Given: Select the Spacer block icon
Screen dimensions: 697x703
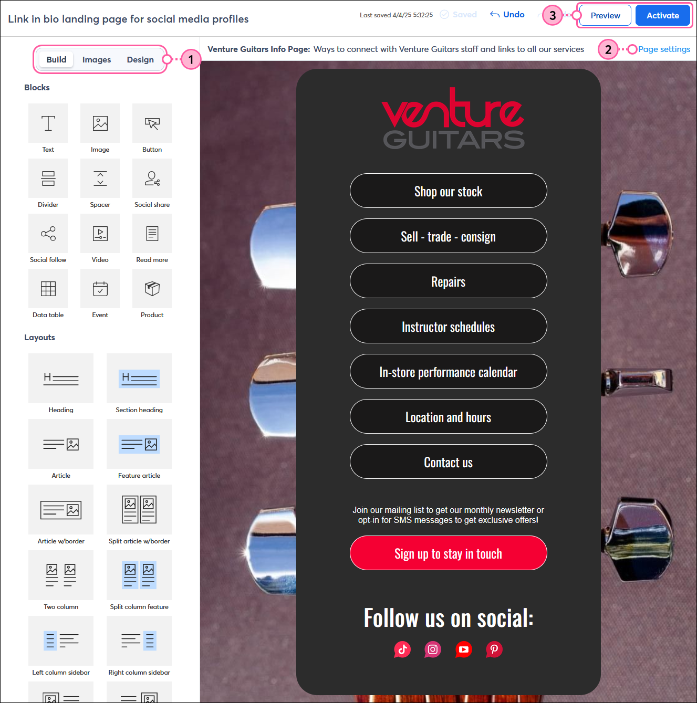Looking at the screenshot, I should pos(100,179).
